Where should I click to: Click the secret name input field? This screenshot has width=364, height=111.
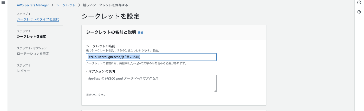pyautogui.click(x=151, y=57)
